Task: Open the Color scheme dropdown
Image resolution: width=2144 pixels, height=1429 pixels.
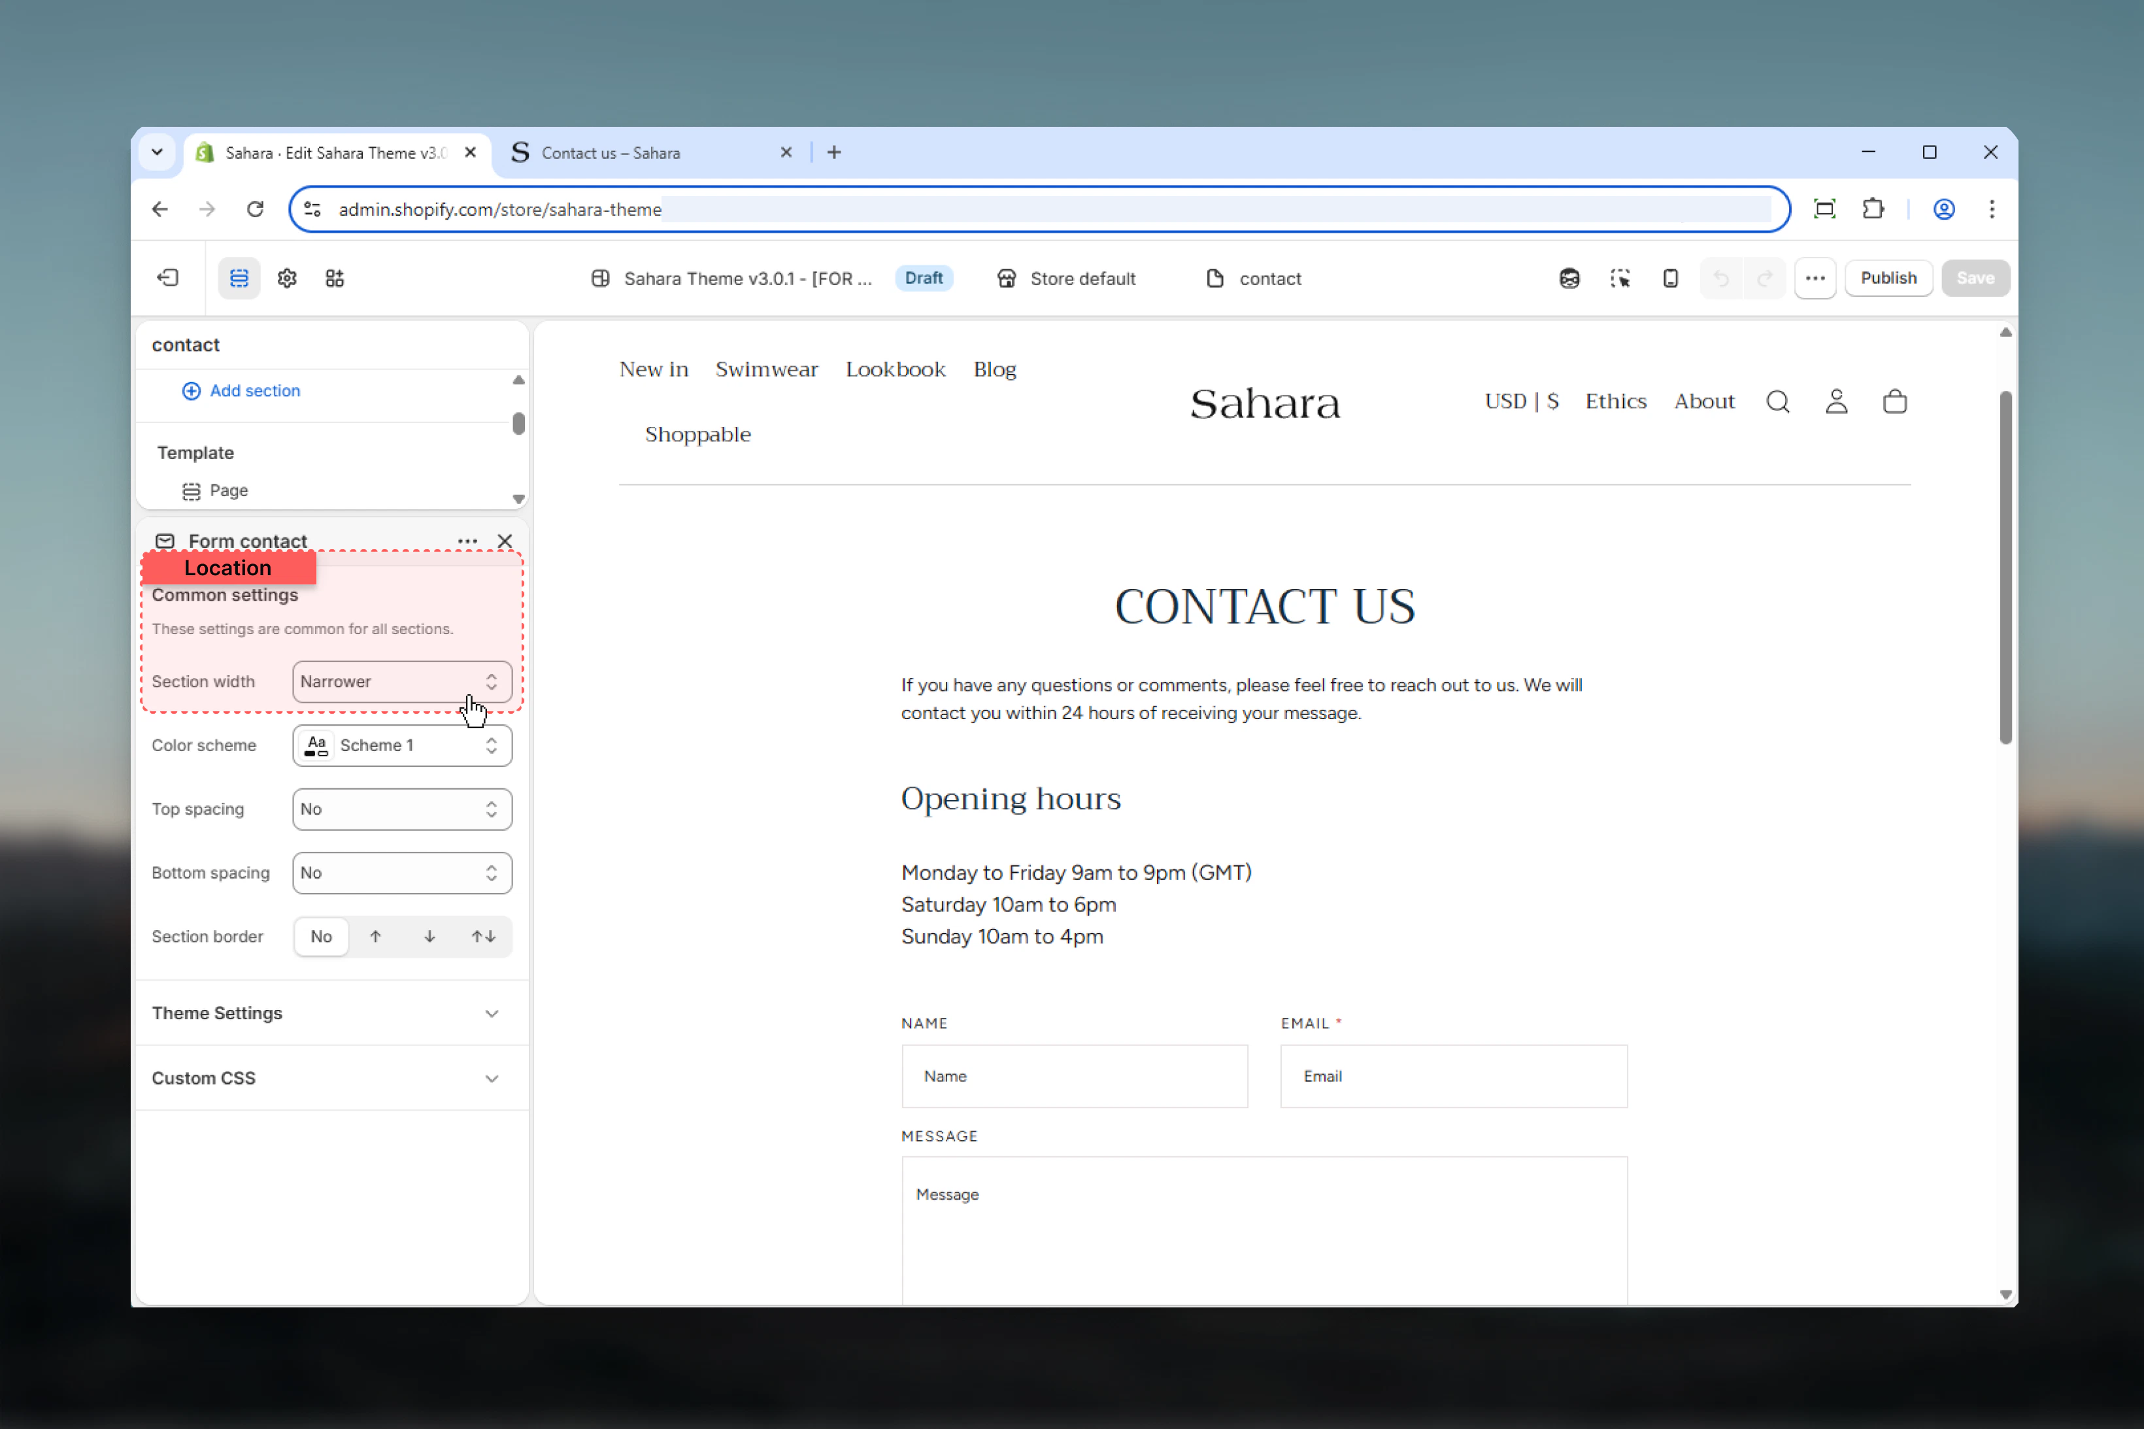Action: click(x=402, y=745)
